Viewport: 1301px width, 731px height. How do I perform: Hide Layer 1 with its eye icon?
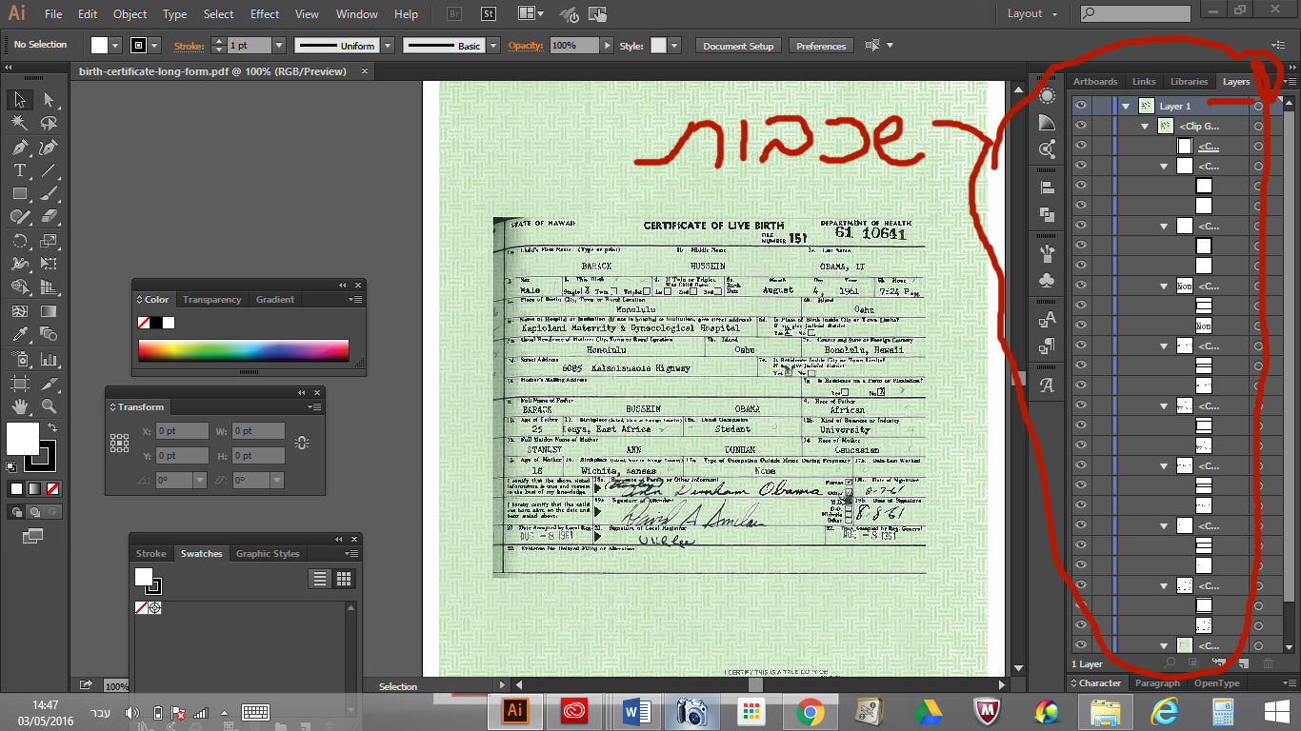[1080, 106]
